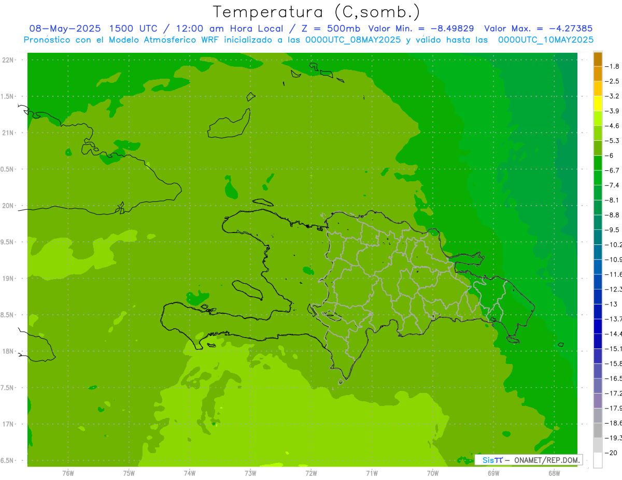Click the 74W longitude label

coord(190,473)
